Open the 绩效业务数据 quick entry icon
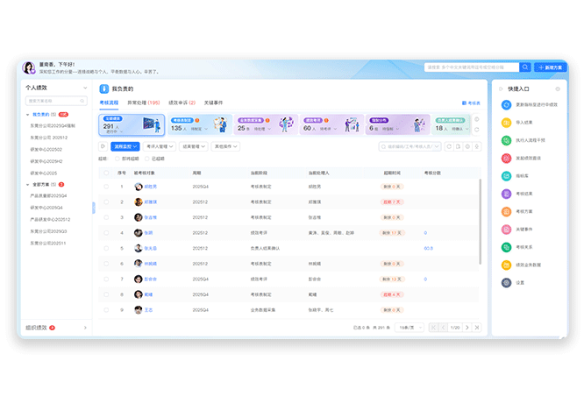584x403 pixels. point(506,265)
